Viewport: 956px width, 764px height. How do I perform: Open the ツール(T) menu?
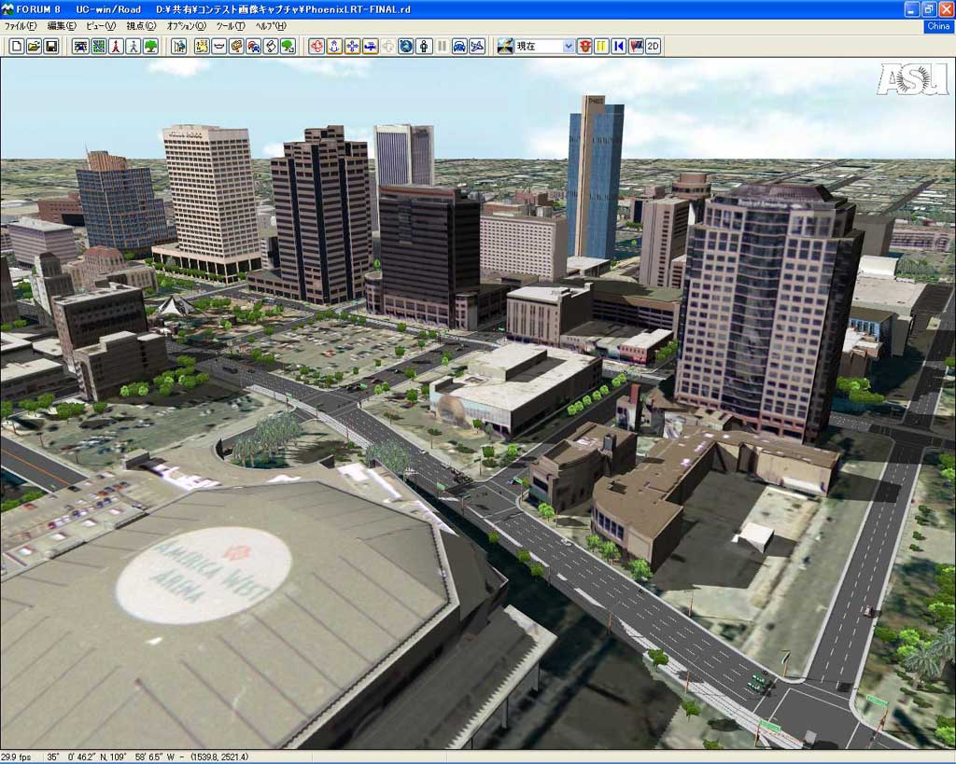[x=231, y=26]
